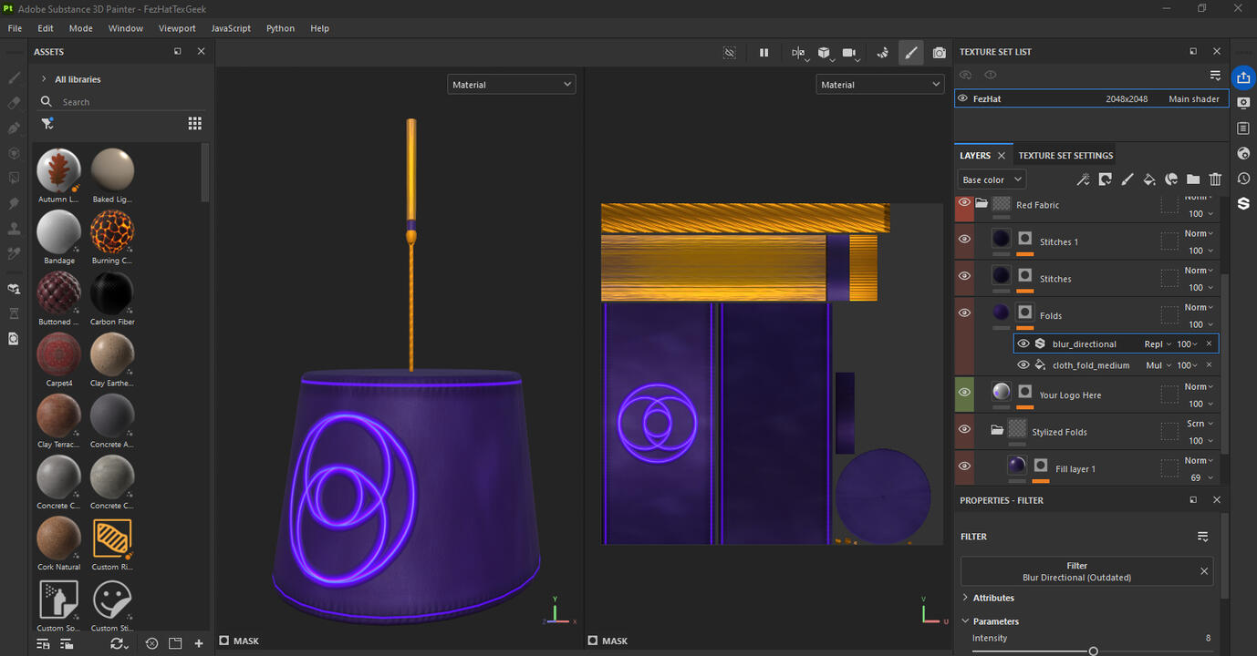The image size is (1257, 656).
Task: Open the Base color channel dropdown
Action: 992,179
